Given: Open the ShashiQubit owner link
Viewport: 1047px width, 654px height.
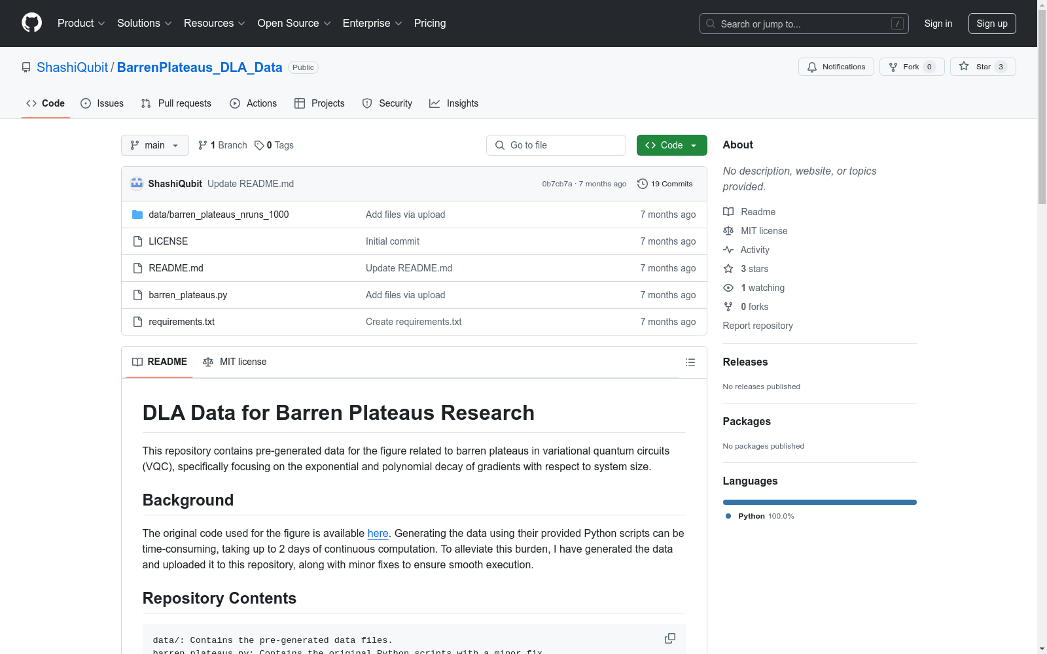Looking at the screenshot, I should tap(72, 67).
